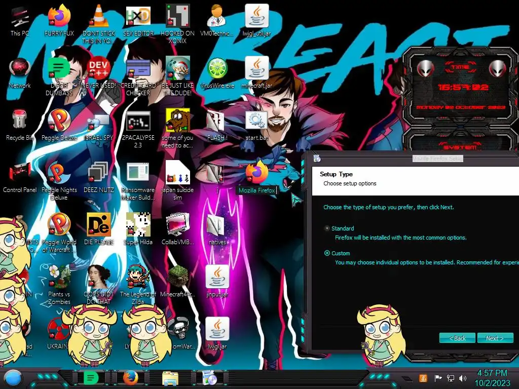Image resolution: width=519 pixels, height=389 pixels.
Task: Open the CollabVMB... monitor icon
Action: tap(178, 225)
